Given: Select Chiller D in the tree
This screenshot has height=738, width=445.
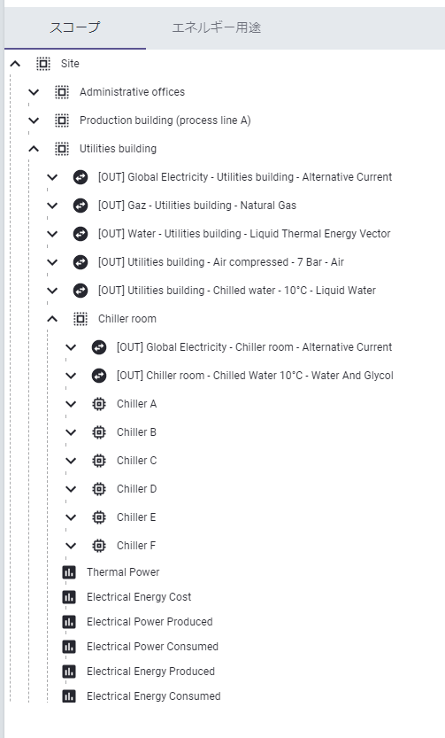Looking at the screenshot, I should click(x=137, y=489).
